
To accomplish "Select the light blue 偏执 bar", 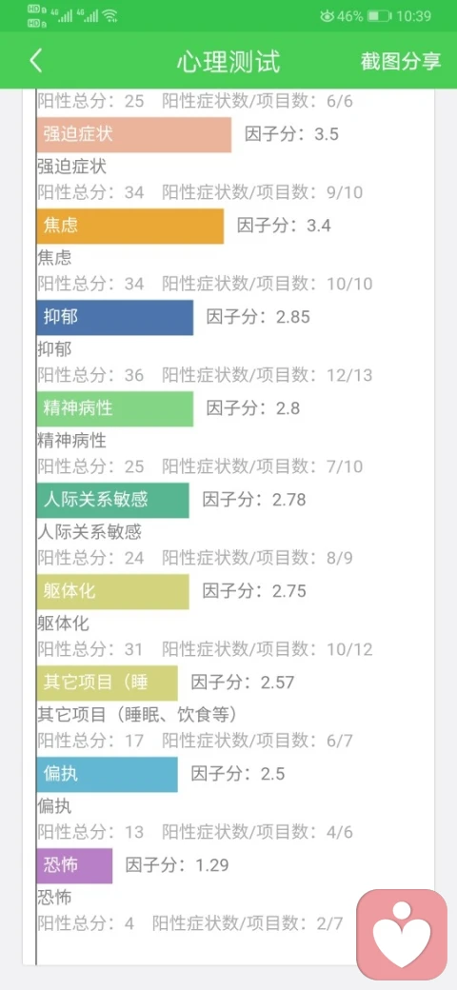I will [108, 774].
